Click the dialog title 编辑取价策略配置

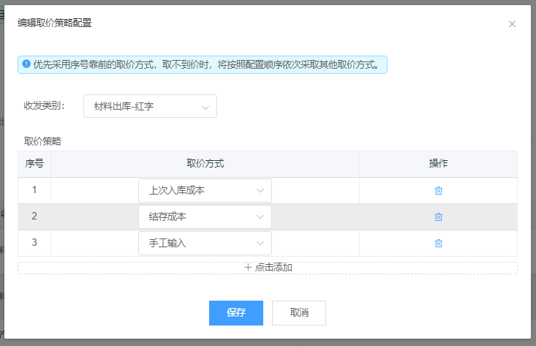[55, 23]
